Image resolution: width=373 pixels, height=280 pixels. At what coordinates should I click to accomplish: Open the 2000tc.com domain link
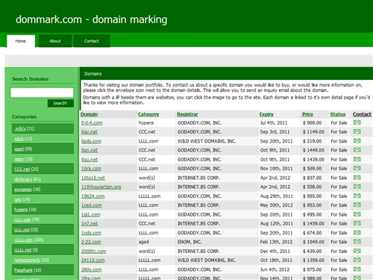tap(94, 251)
